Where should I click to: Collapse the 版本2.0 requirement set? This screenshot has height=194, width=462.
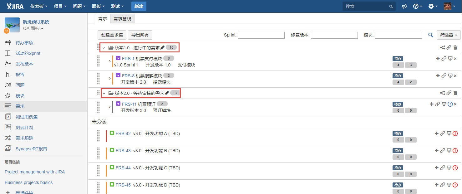point(104,93)
